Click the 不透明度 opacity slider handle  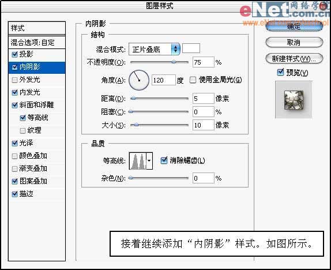coord(174,62)
